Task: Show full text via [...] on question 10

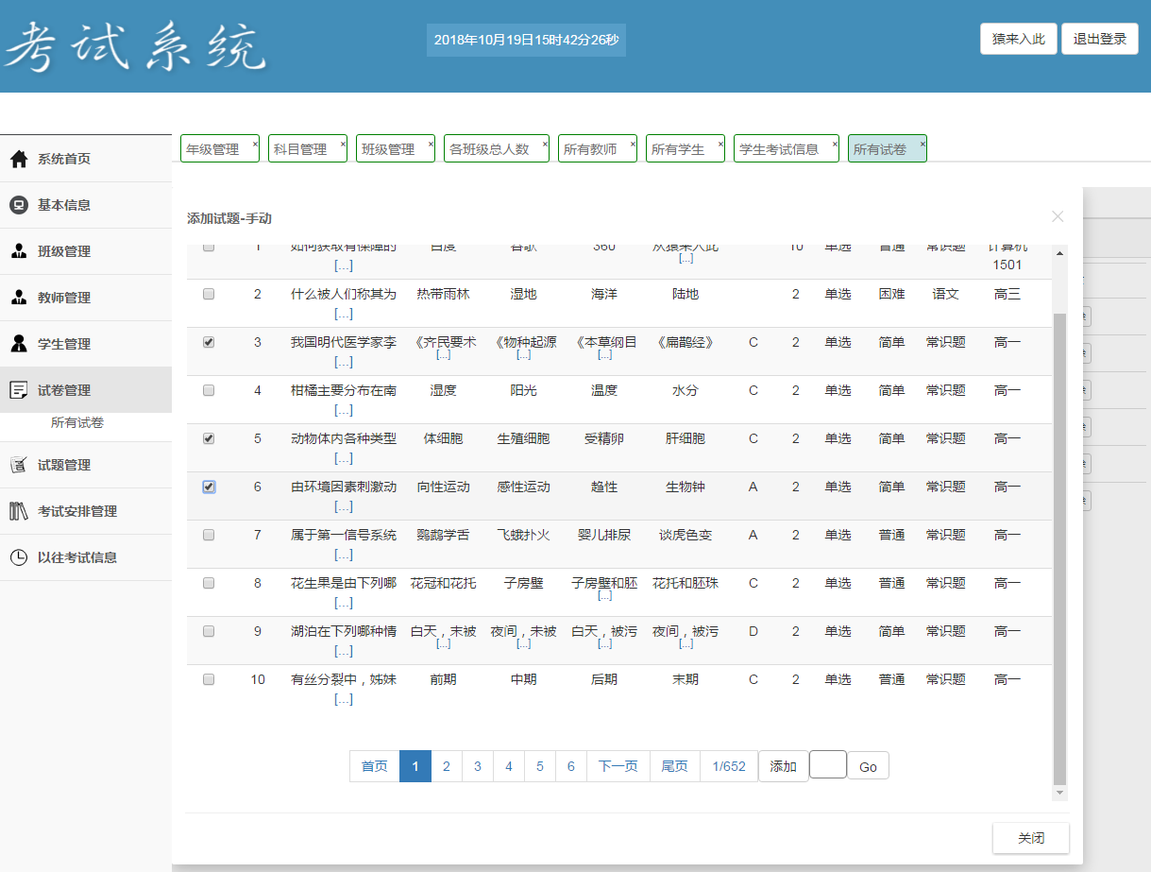Action: (343, 698)
